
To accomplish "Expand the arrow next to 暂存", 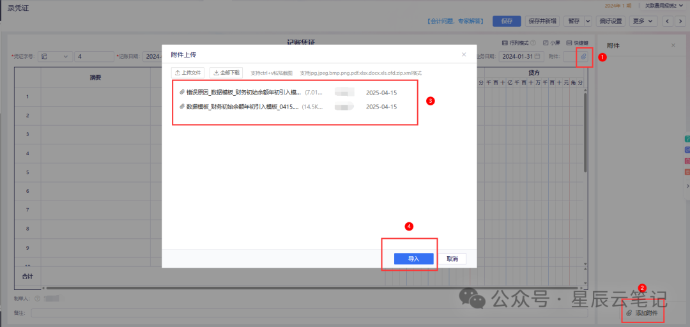I will (588, 21).
